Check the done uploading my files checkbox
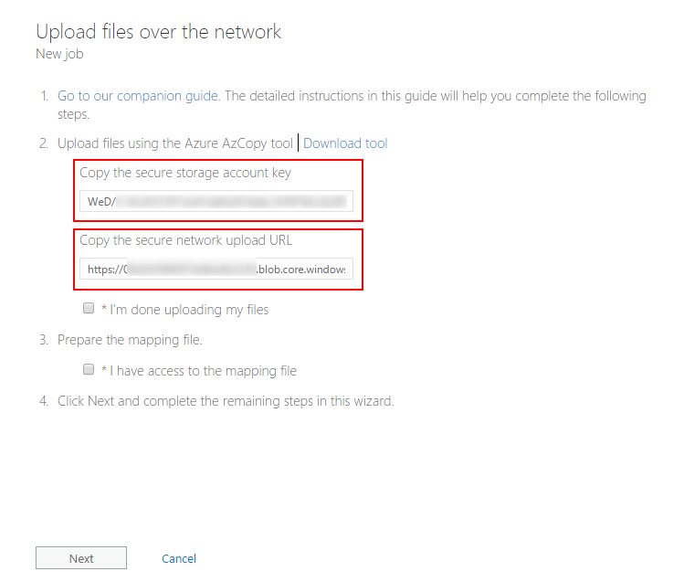684x582 pixels. pyautogui.click(x=89, y=309)
